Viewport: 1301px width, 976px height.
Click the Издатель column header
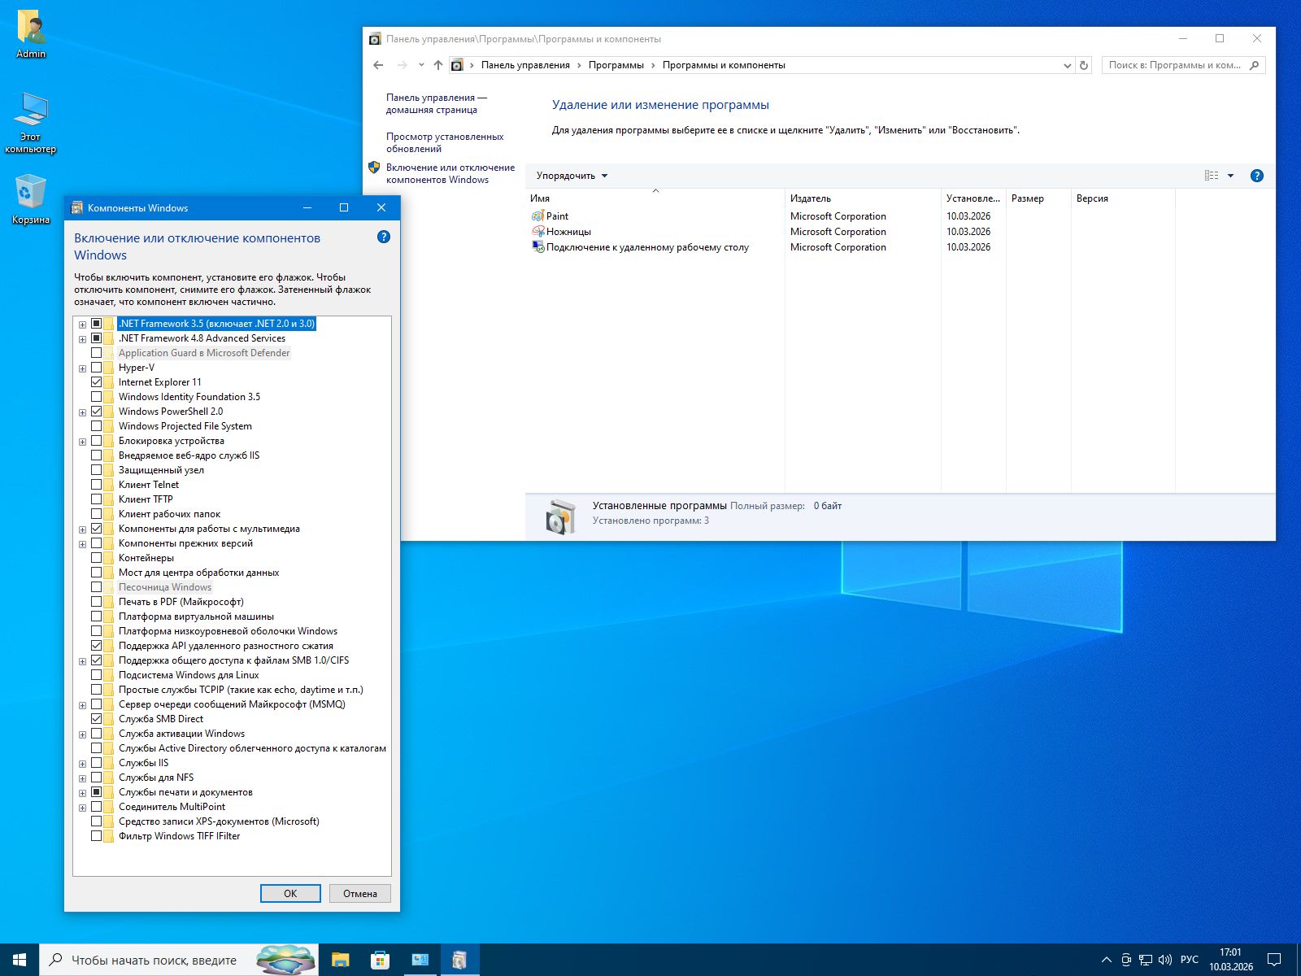811,198
